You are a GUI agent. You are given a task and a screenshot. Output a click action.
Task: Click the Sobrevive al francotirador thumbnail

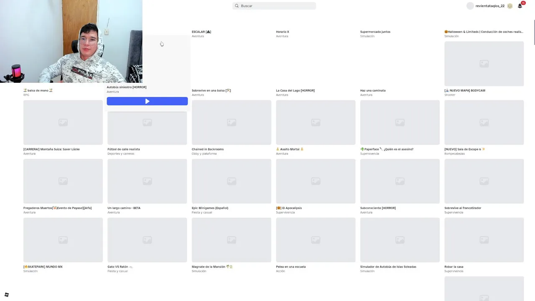coord(484,181)
